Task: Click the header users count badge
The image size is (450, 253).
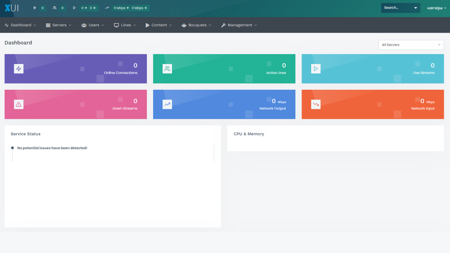Action: pyautogui.click(x=63, y=8)
